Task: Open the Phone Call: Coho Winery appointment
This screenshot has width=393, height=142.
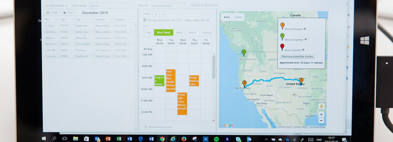Action: pos(182,104)
